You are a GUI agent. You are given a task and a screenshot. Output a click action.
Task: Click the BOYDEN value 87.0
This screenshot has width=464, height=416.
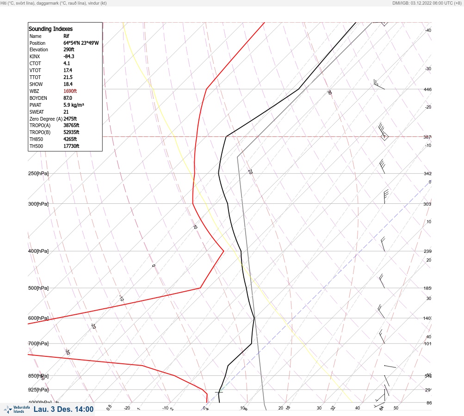click(x=68, y=98)
